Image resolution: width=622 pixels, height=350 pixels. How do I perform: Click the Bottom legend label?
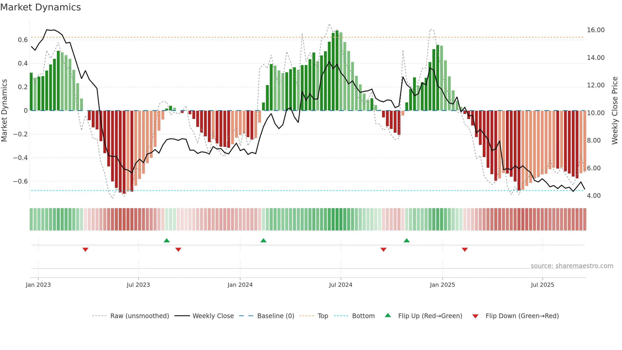pos(363,316)
